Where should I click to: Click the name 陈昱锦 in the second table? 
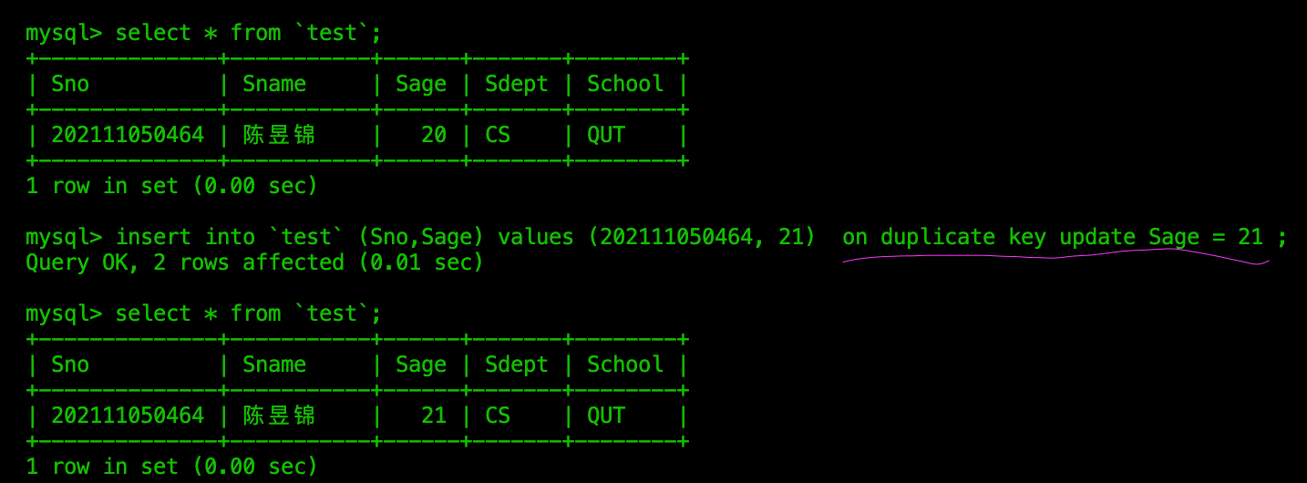pyautogui.click(x=279, y=416)
